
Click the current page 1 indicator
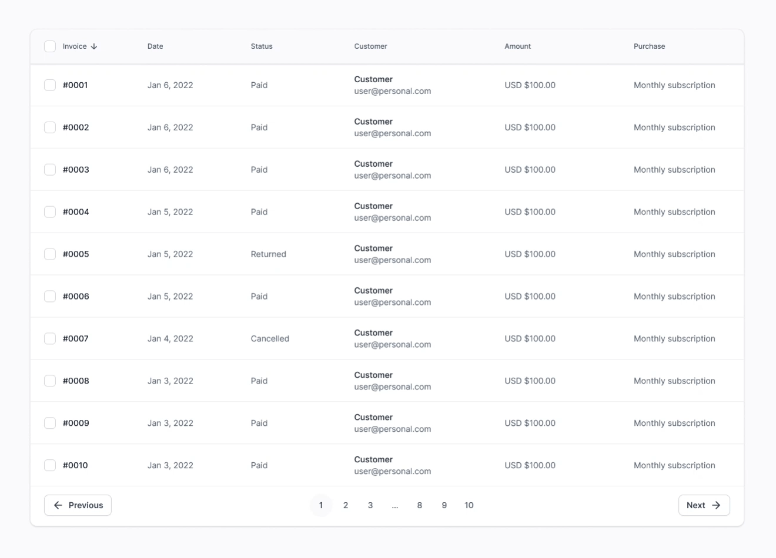321,505
